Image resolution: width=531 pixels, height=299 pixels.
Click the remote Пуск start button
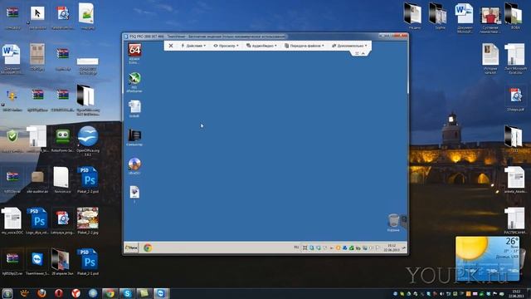click(131, 248)
